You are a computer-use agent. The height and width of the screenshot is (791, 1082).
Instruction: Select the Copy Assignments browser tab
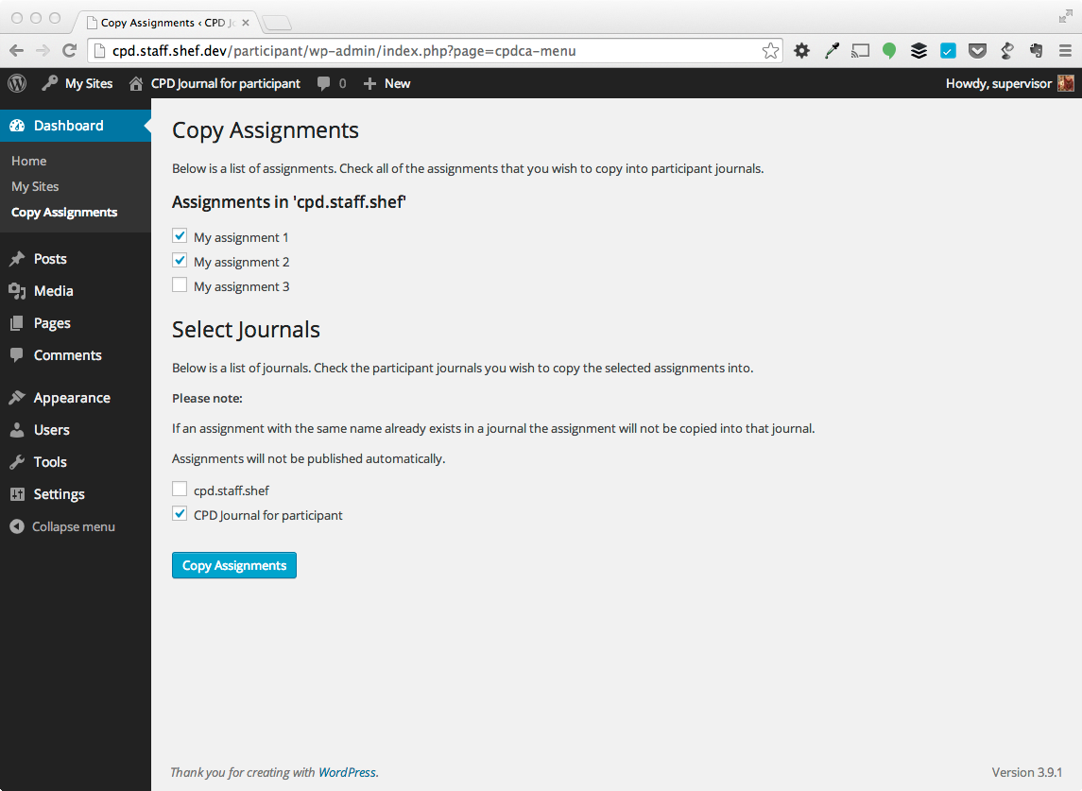[165, 23]
